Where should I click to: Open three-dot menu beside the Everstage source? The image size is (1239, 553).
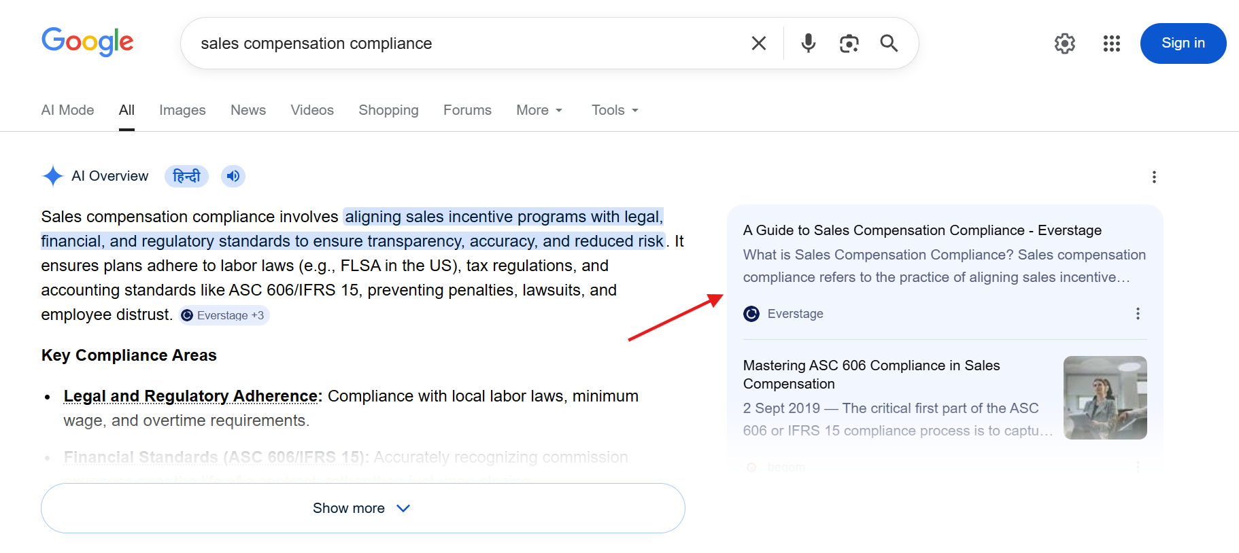click(1138, 314)
